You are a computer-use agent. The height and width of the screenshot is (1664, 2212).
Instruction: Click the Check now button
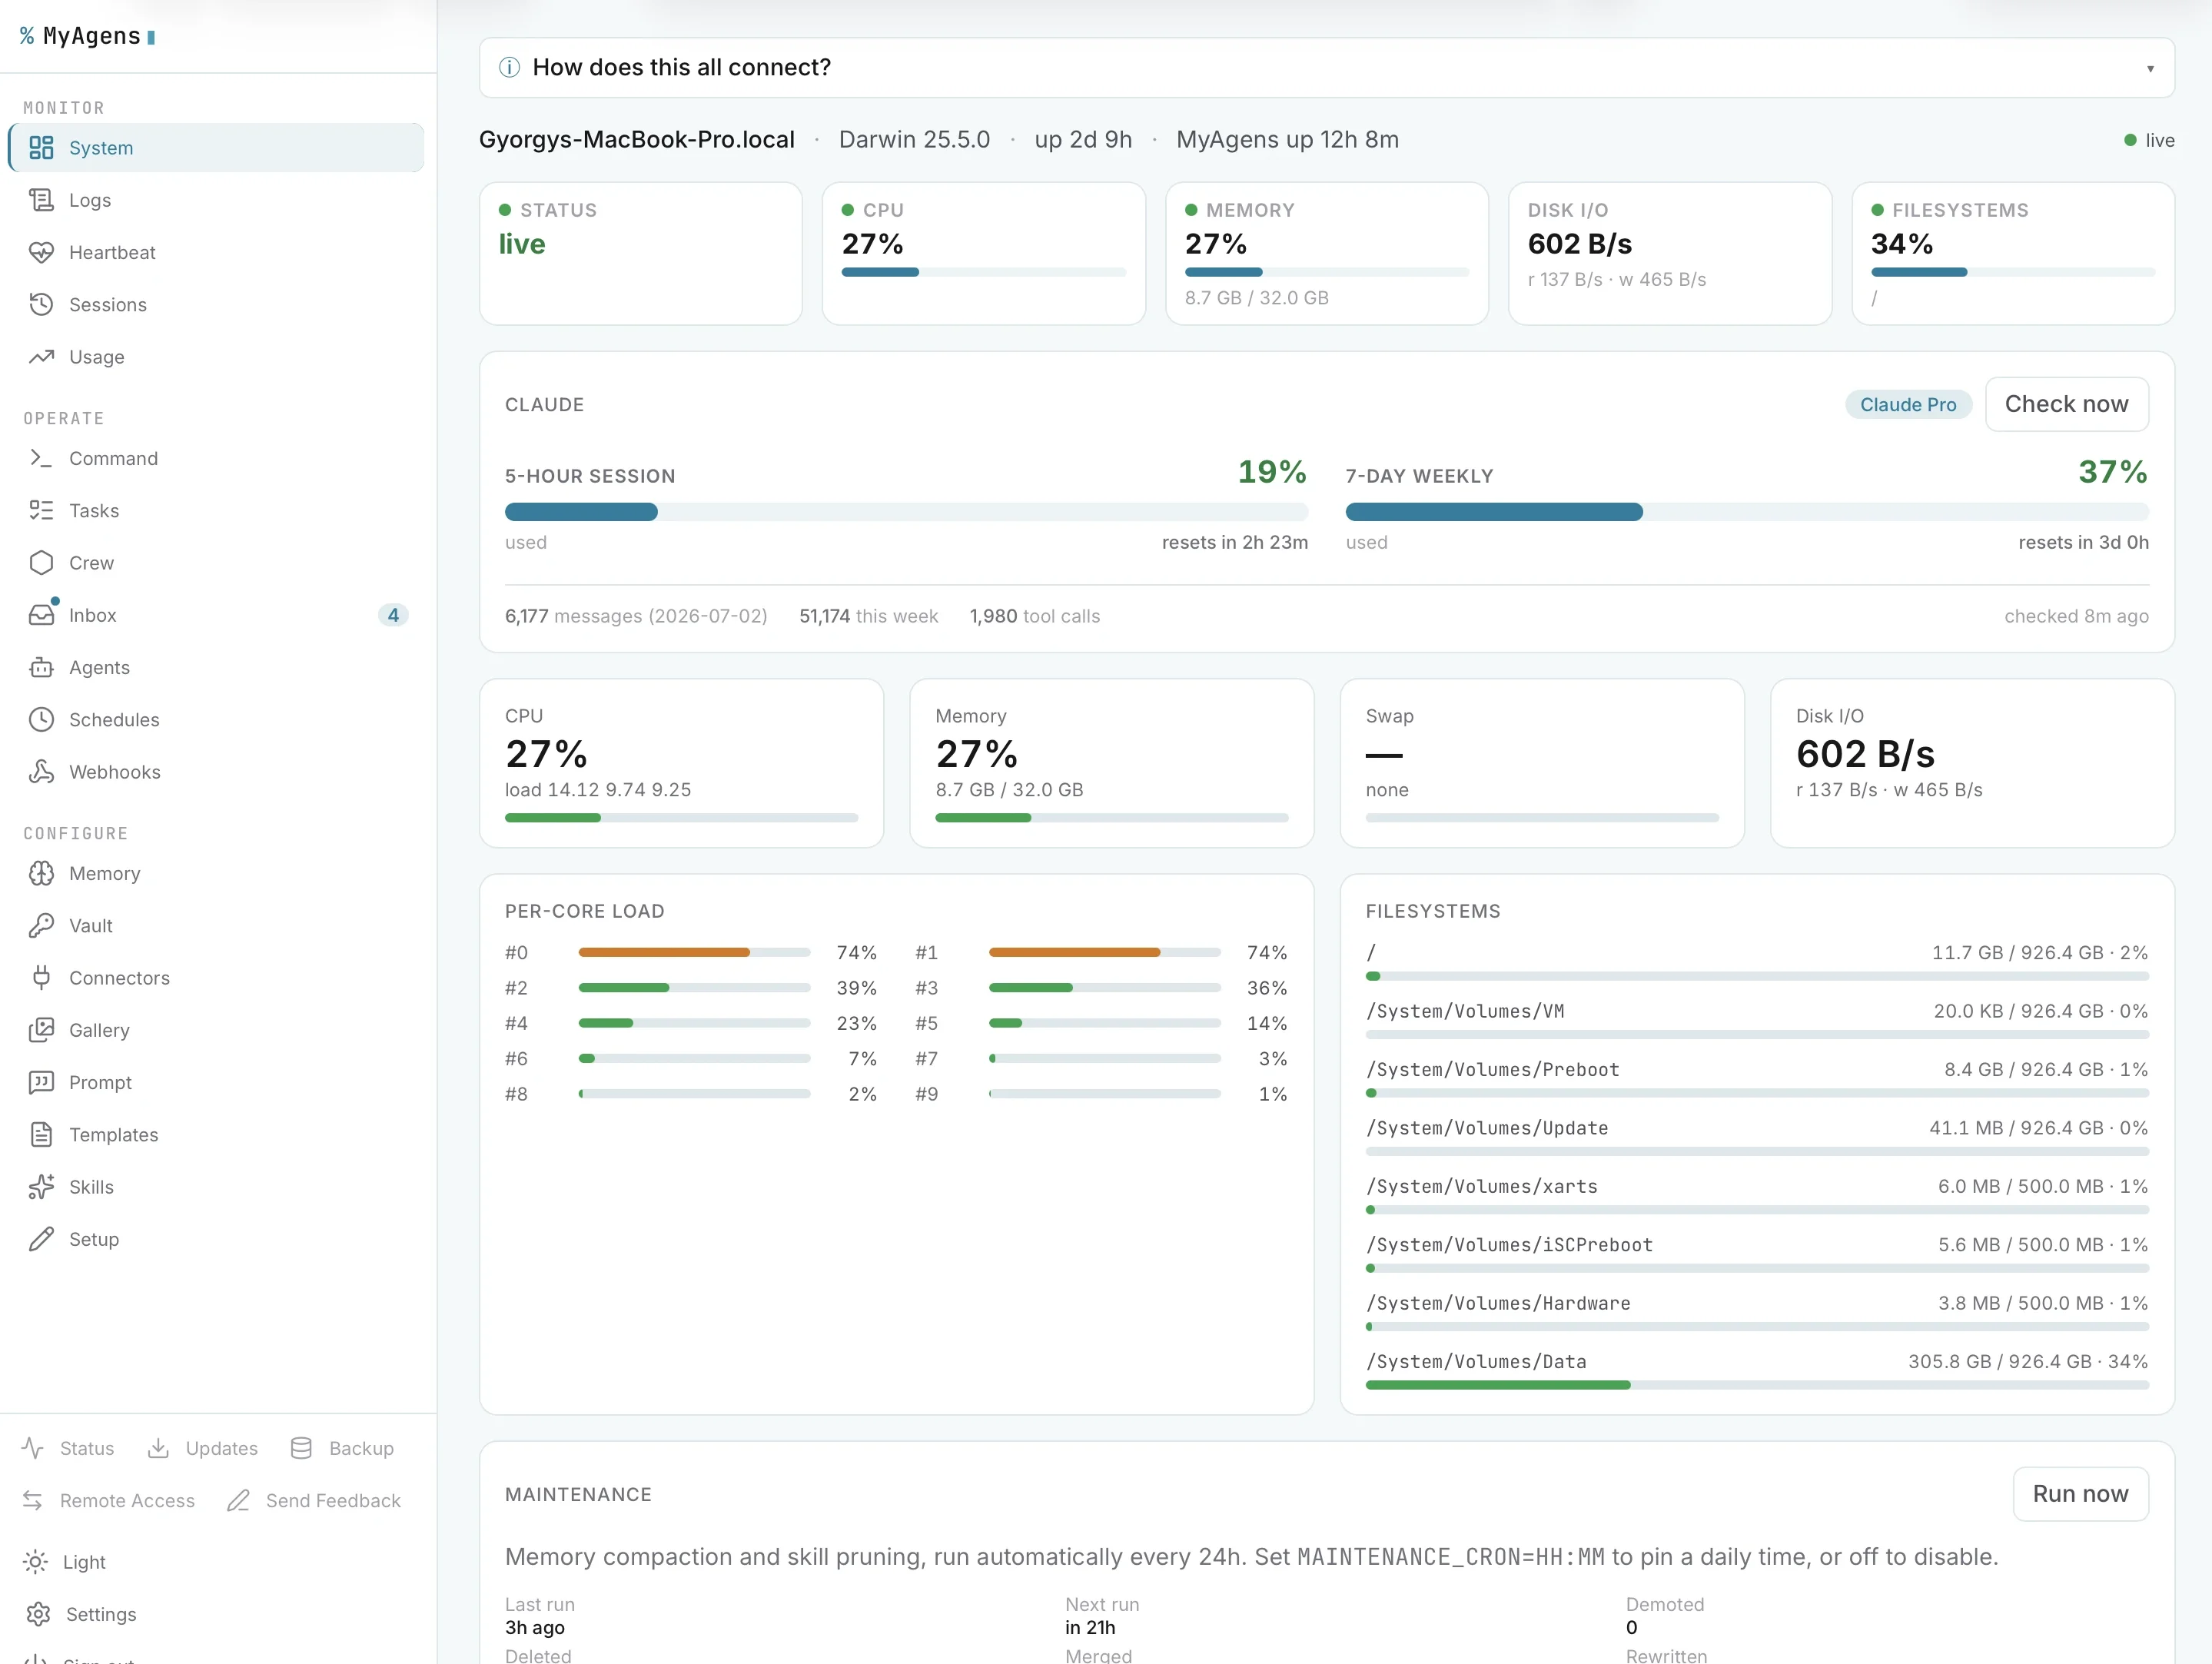tap(2066, 404)
